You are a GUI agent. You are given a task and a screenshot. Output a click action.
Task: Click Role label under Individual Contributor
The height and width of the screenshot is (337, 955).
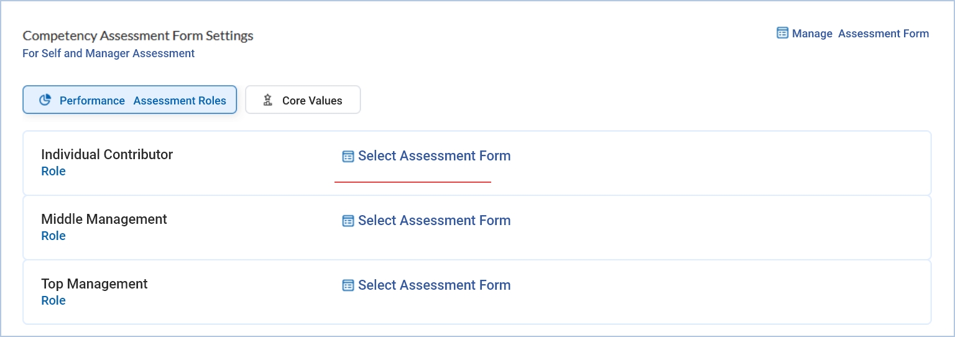(x=53, y=172)
